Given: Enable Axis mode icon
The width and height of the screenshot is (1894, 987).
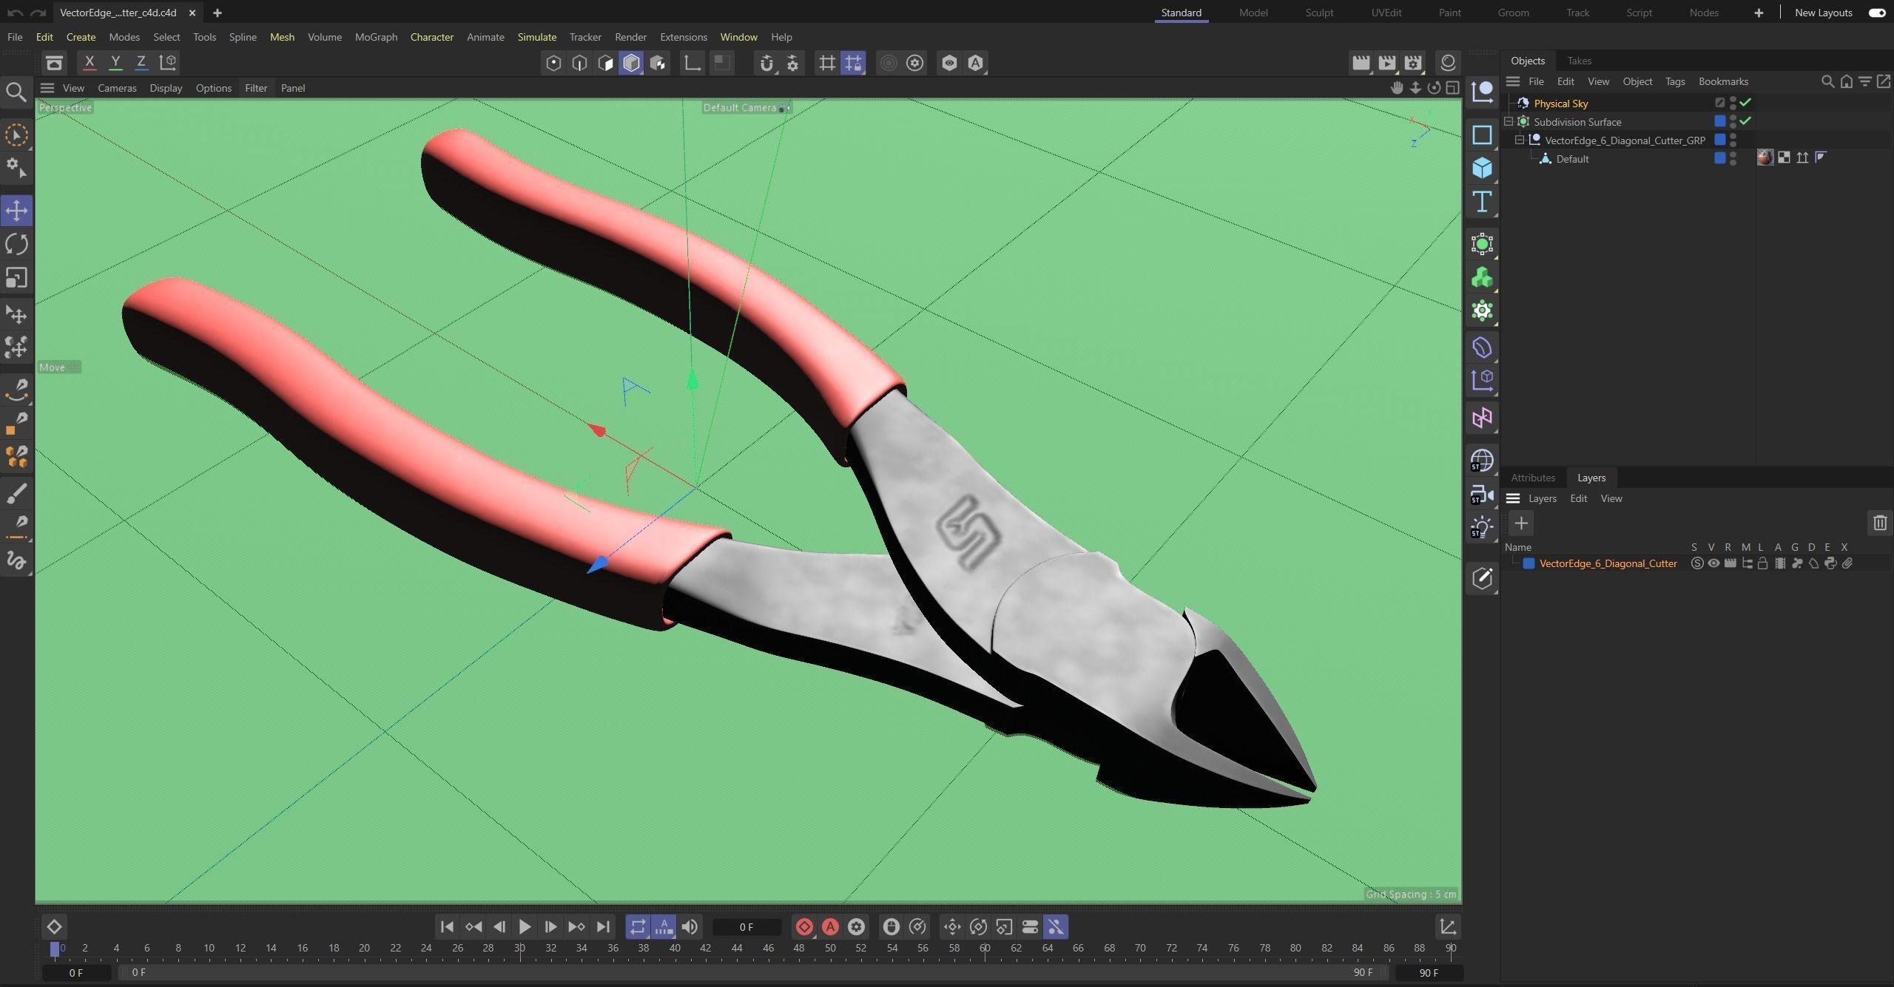Looking at the screenshot, I should [x=692, y=64].
